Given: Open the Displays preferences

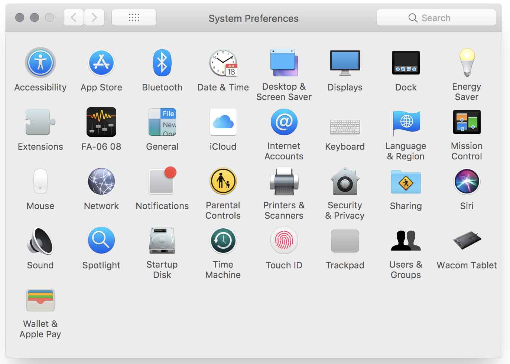Looking at the screenshot, I should pyautogui.click(x=345, y=63).
